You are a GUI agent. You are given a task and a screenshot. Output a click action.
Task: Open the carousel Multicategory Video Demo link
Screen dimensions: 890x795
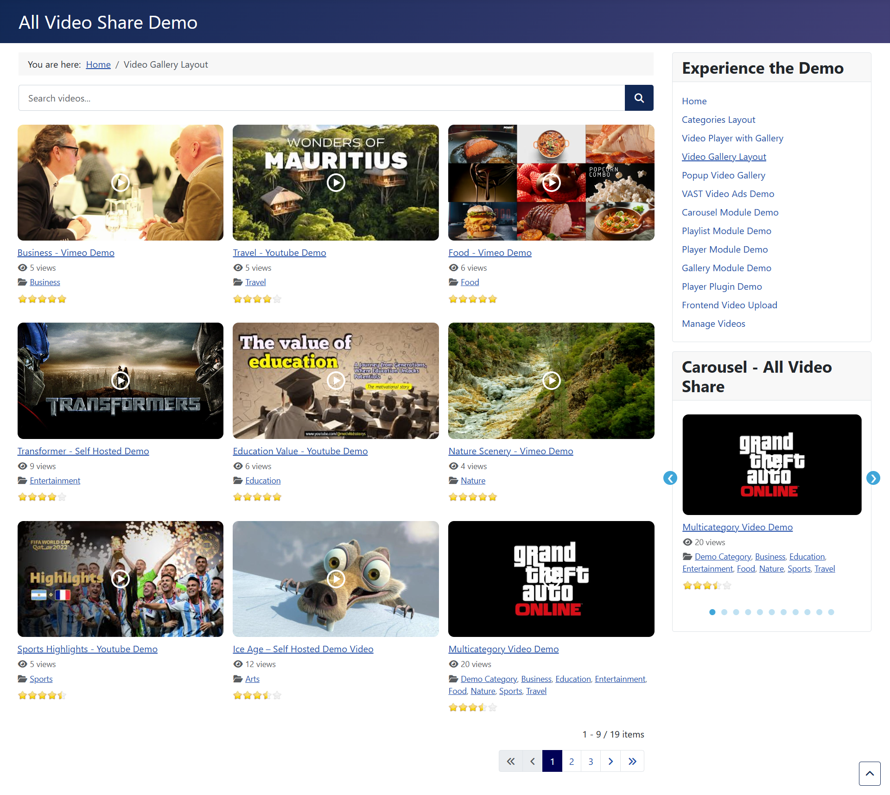[x=737, y=527]
